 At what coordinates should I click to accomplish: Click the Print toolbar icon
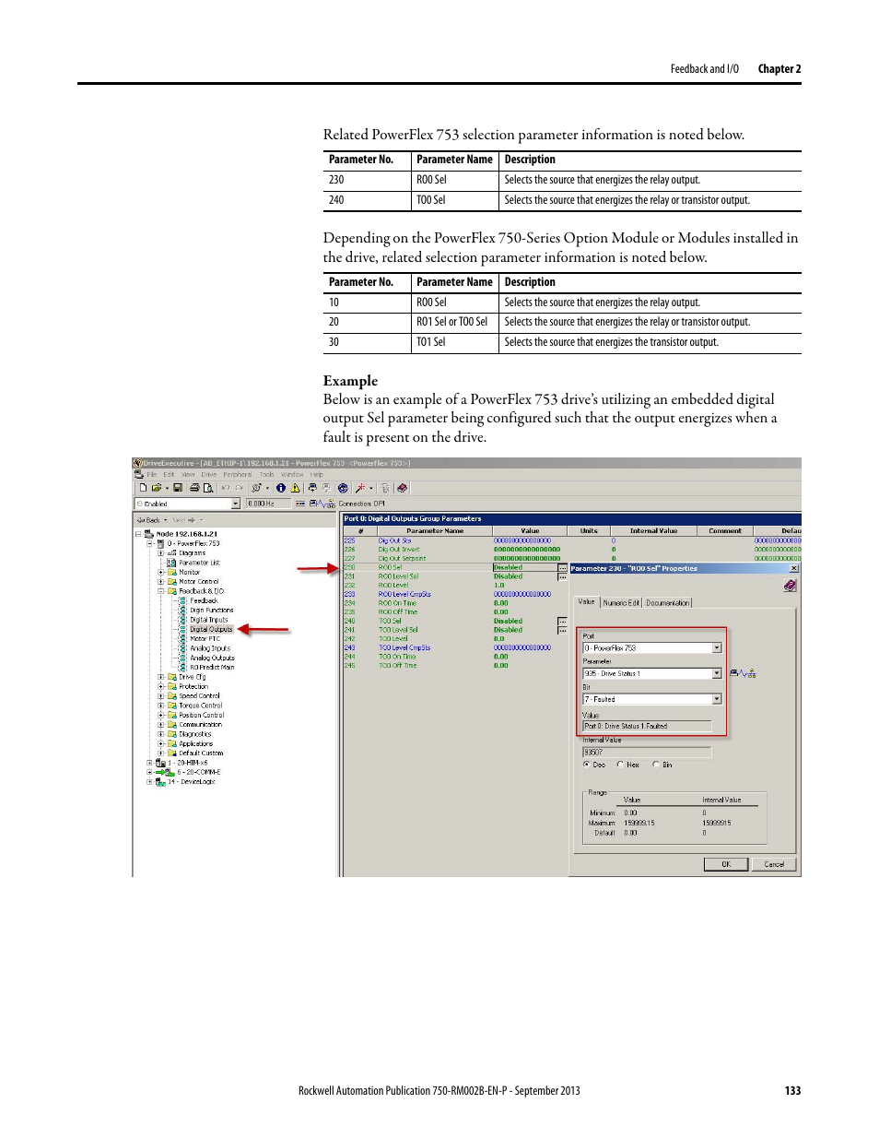pos(194,488)
